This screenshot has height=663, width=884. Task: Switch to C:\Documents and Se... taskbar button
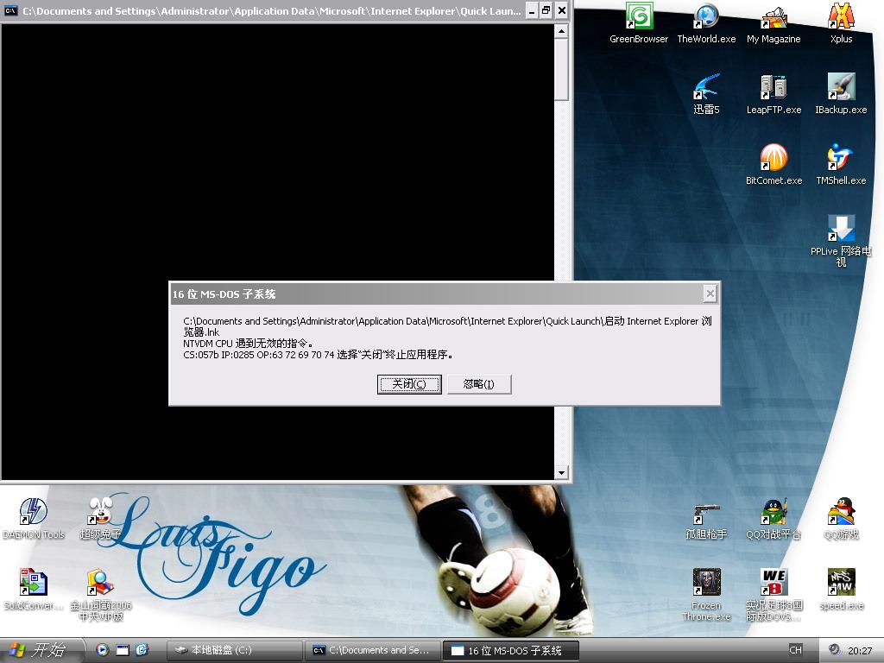click(373, 650)
